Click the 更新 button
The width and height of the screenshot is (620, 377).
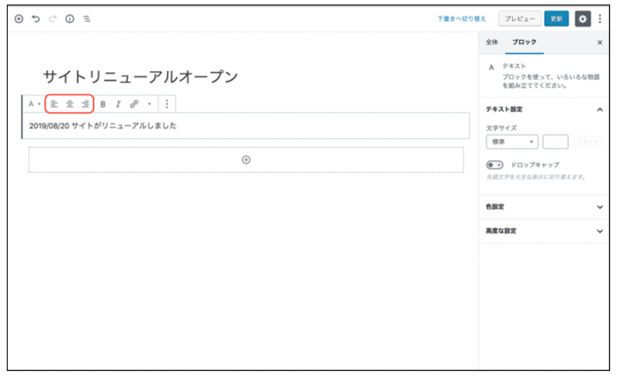(x=556, y=19)
